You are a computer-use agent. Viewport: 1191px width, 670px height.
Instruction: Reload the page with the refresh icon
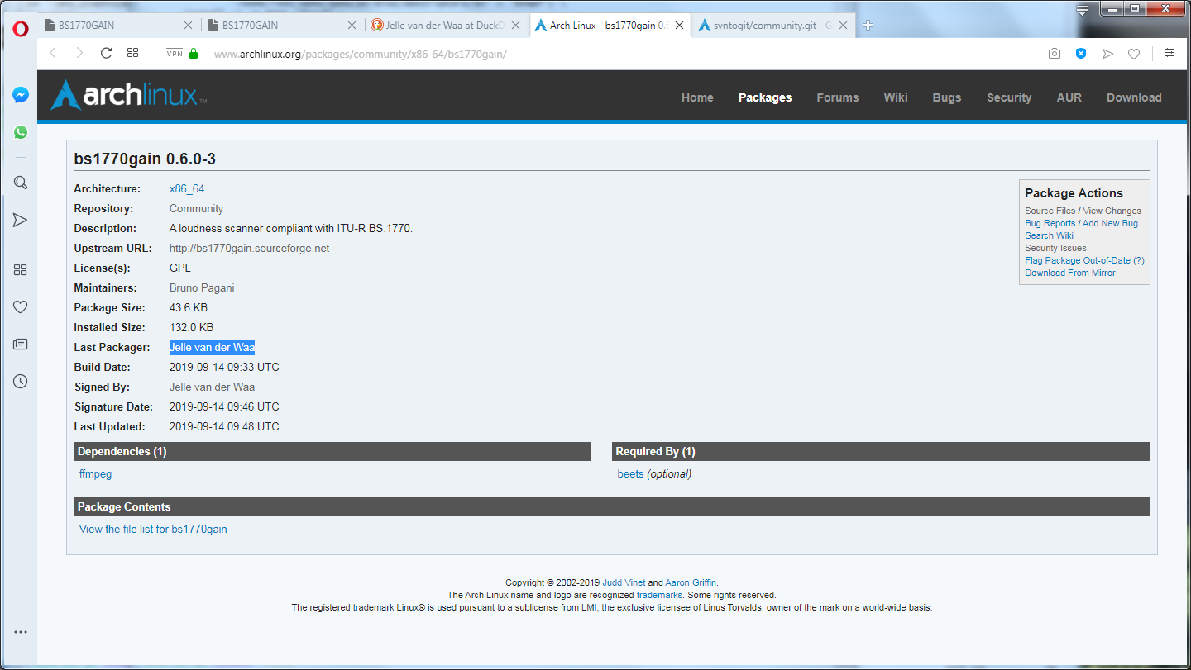pyautogui.click(x=106, y=53)
